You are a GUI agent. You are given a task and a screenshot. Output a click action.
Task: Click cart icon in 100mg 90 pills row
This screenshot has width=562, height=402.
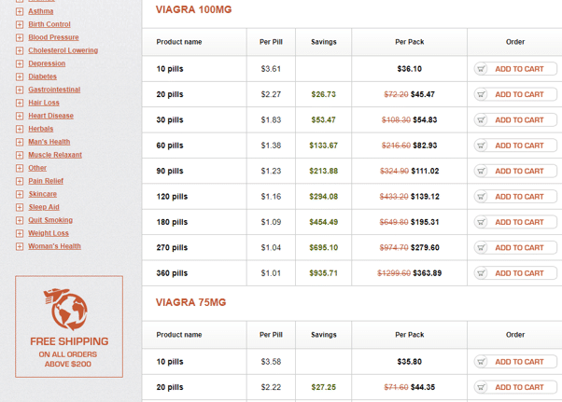pyautogui.click(x=482, y=172)
